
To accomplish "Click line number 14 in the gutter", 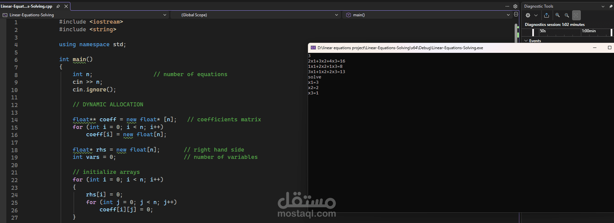I will [14, 120].
